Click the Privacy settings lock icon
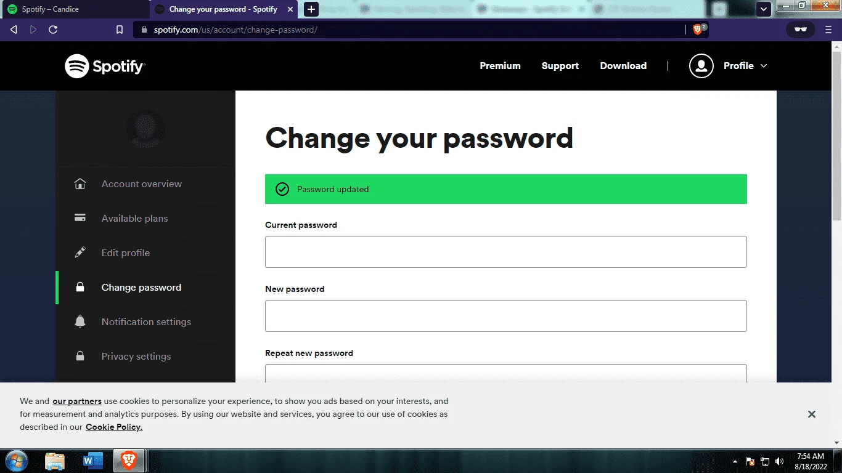Screen dimensions: 842x473 coord(80,356)
